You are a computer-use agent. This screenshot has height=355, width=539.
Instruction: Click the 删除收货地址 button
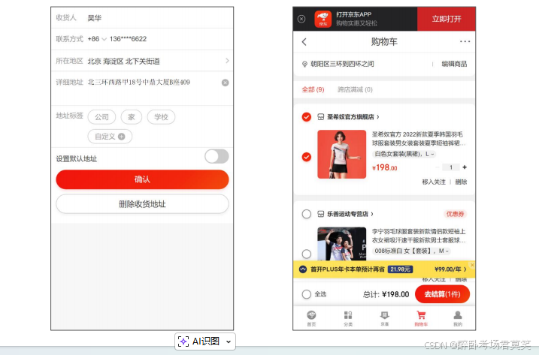(142, 204)
